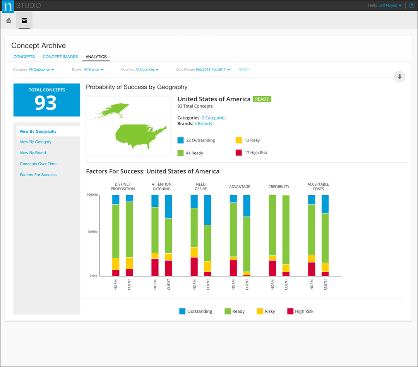This screenshot has height=367, width=418.
Task: Click the United States of America title
Action: [214, 99]
